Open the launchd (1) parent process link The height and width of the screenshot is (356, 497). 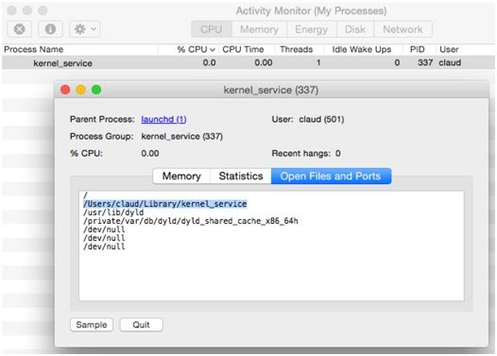[163, 119]
